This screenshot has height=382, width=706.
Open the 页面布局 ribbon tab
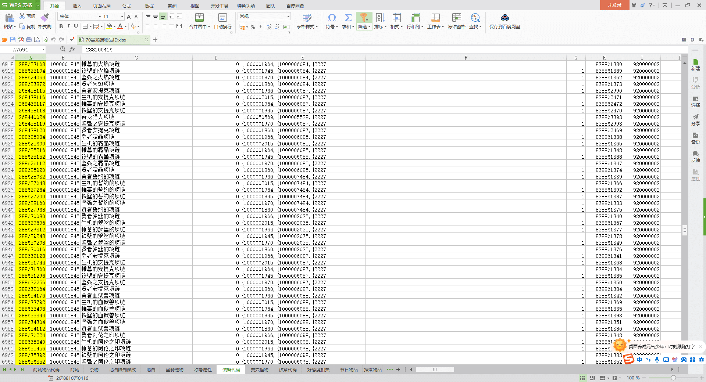coord(102,6)
